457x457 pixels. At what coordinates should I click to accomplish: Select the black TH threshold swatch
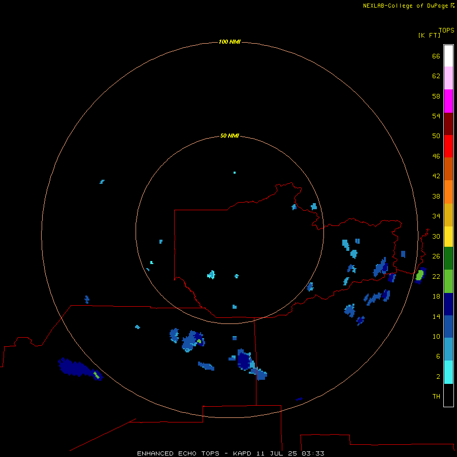pyautogui.click(x=448, y=395)
